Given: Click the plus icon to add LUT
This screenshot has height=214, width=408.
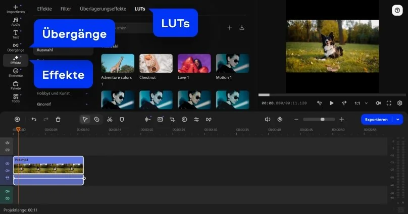Looking at the screenshot, I should coord(229,28).
